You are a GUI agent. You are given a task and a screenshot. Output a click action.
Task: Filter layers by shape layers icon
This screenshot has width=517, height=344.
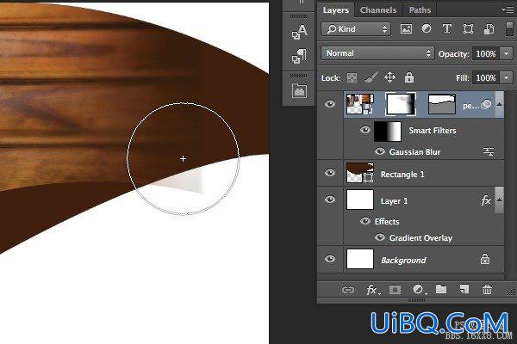click(x=468, y=29)
